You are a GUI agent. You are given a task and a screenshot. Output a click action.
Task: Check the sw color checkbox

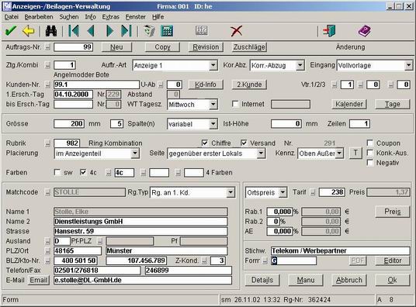pyautogui.click(x=57, y=172)
